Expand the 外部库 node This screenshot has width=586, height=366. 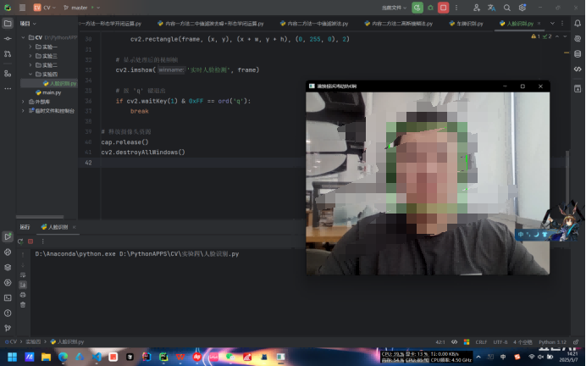(x=23, y=102)
